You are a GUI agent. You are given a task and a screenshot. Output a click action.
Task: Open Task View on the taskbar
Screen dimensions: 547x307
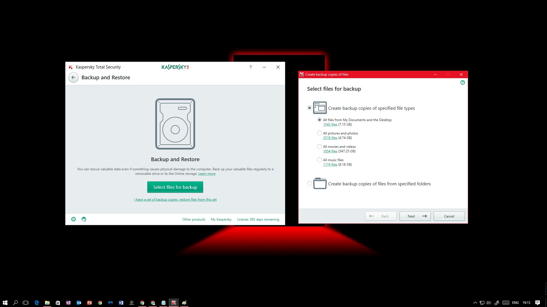click(26, 303)
